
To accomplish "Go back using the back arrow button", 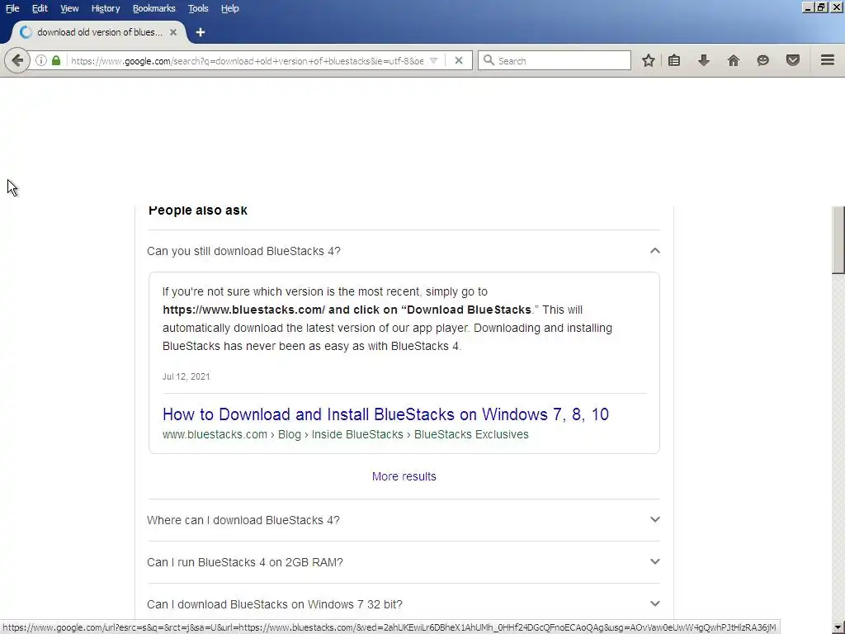I will 17,60.
